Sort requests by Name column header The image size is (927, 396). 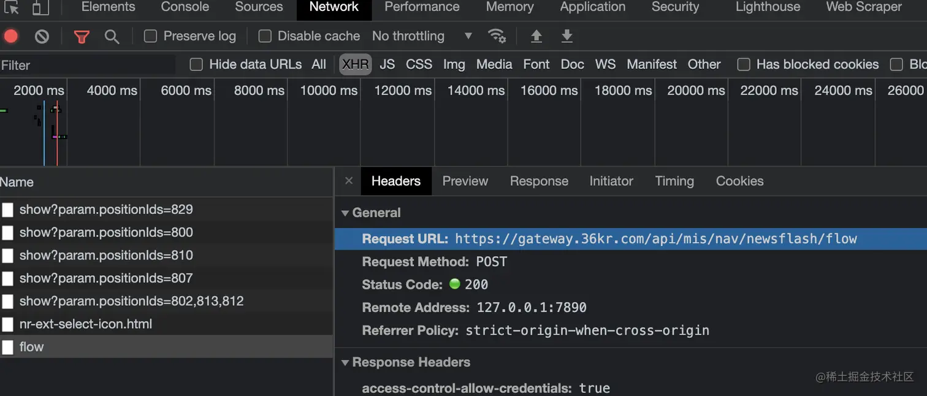tap(167, 182)
